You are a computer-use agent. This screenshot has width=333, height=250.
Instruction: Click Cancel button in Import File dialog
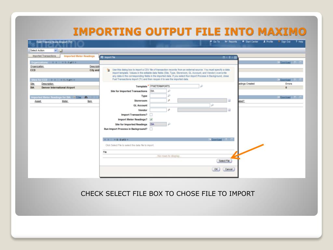[x=229, y=169]
